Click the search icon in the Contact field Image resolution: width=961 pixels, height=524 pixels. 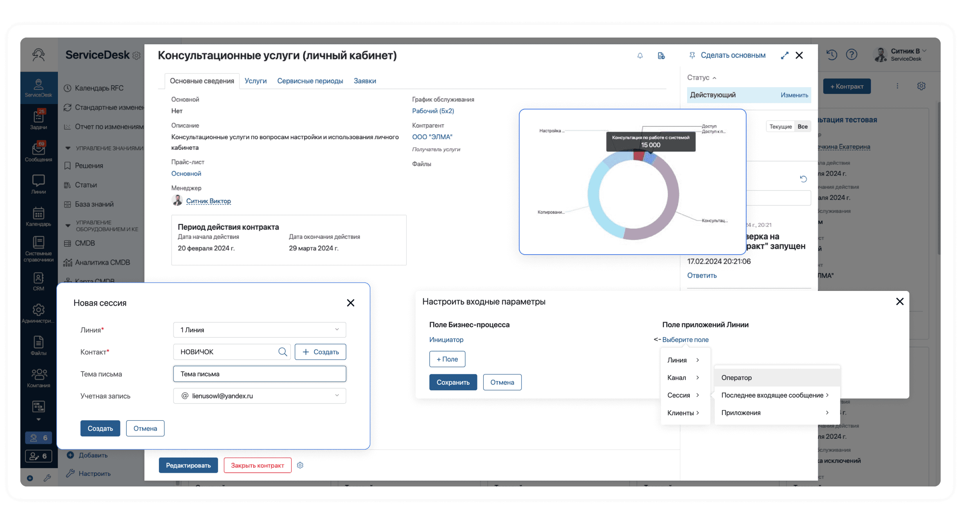click(282, 352)
